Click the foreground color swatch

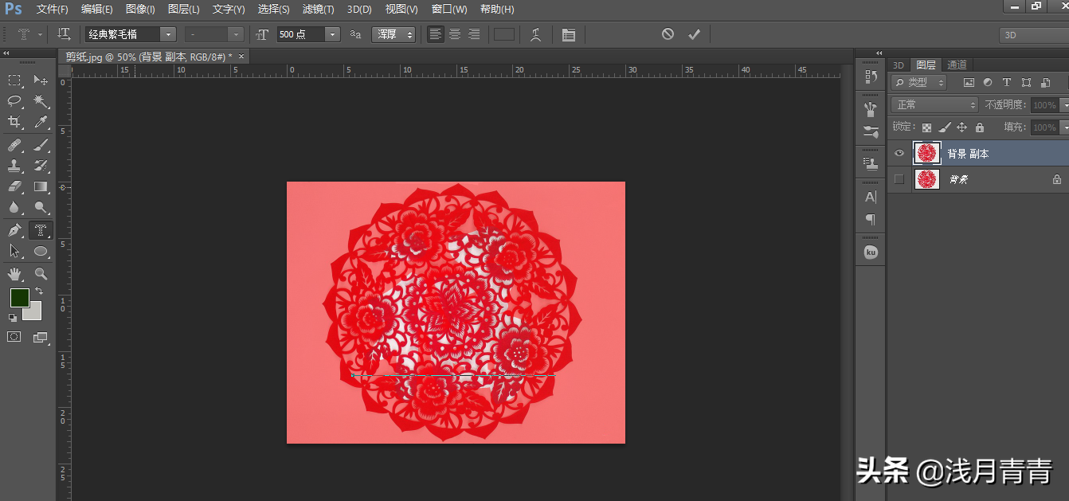click(19, 298)
